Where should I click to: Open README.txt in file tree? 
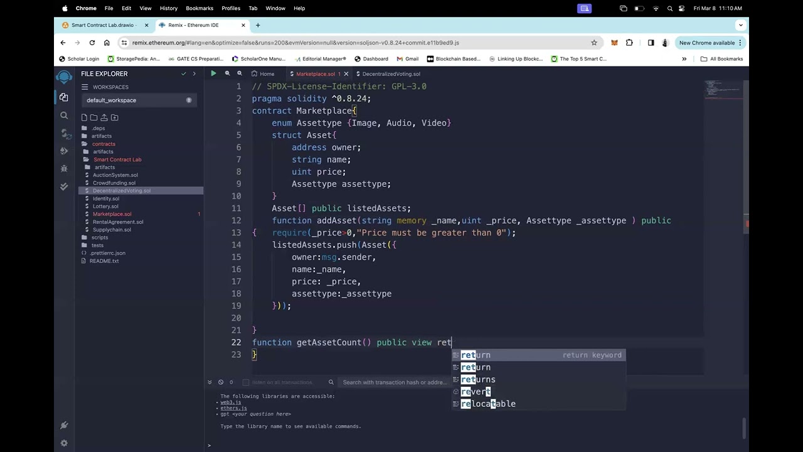coord(104,261)
